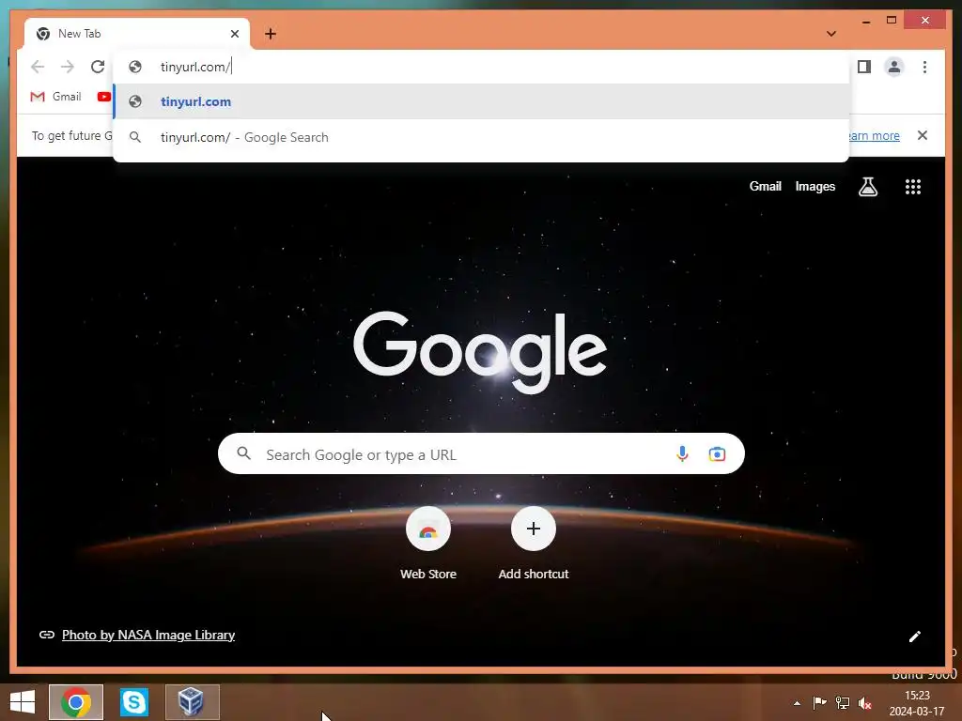Open the Action Center flag icon

pyautogui.click(x=819, y=703)
